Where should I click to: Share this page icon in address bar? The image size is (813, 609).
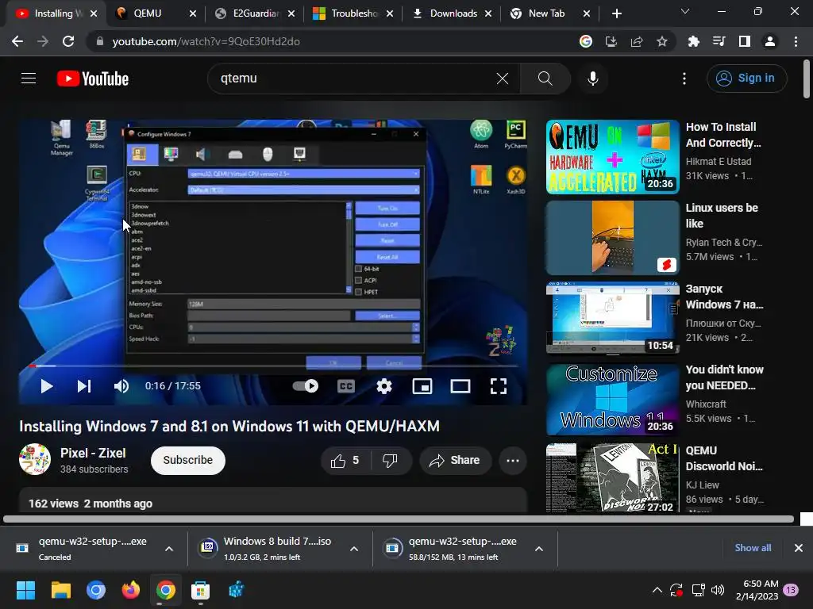tap(637, 41)
